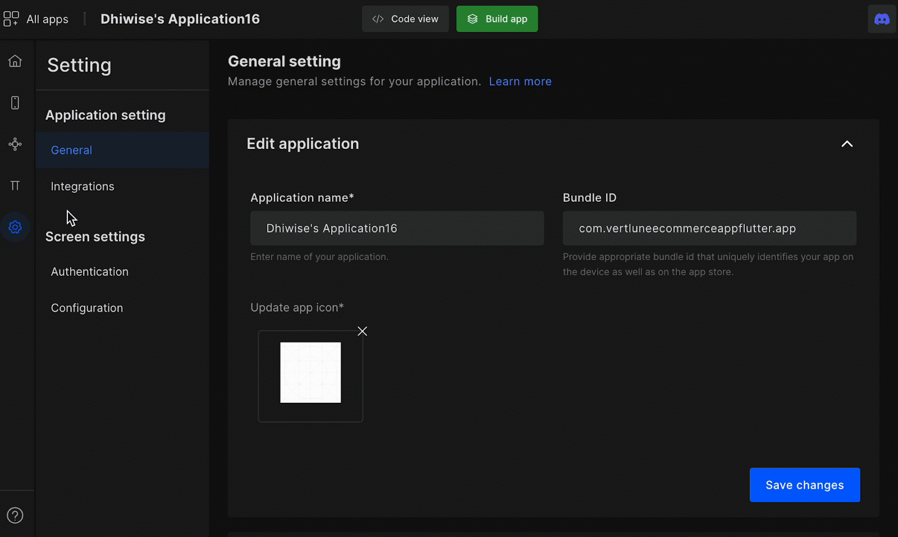
Task: Click the Settings gear icon in sidebar
Action: 15,227
